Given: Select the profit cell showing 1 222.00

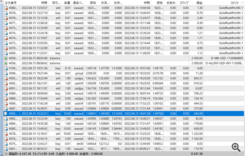Looking at the screenshot, I should pyautogui.click(x=197, y=134).
